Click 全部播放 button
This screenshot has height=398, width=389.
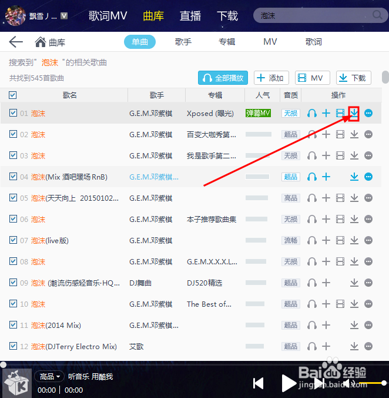pos(223,78)
